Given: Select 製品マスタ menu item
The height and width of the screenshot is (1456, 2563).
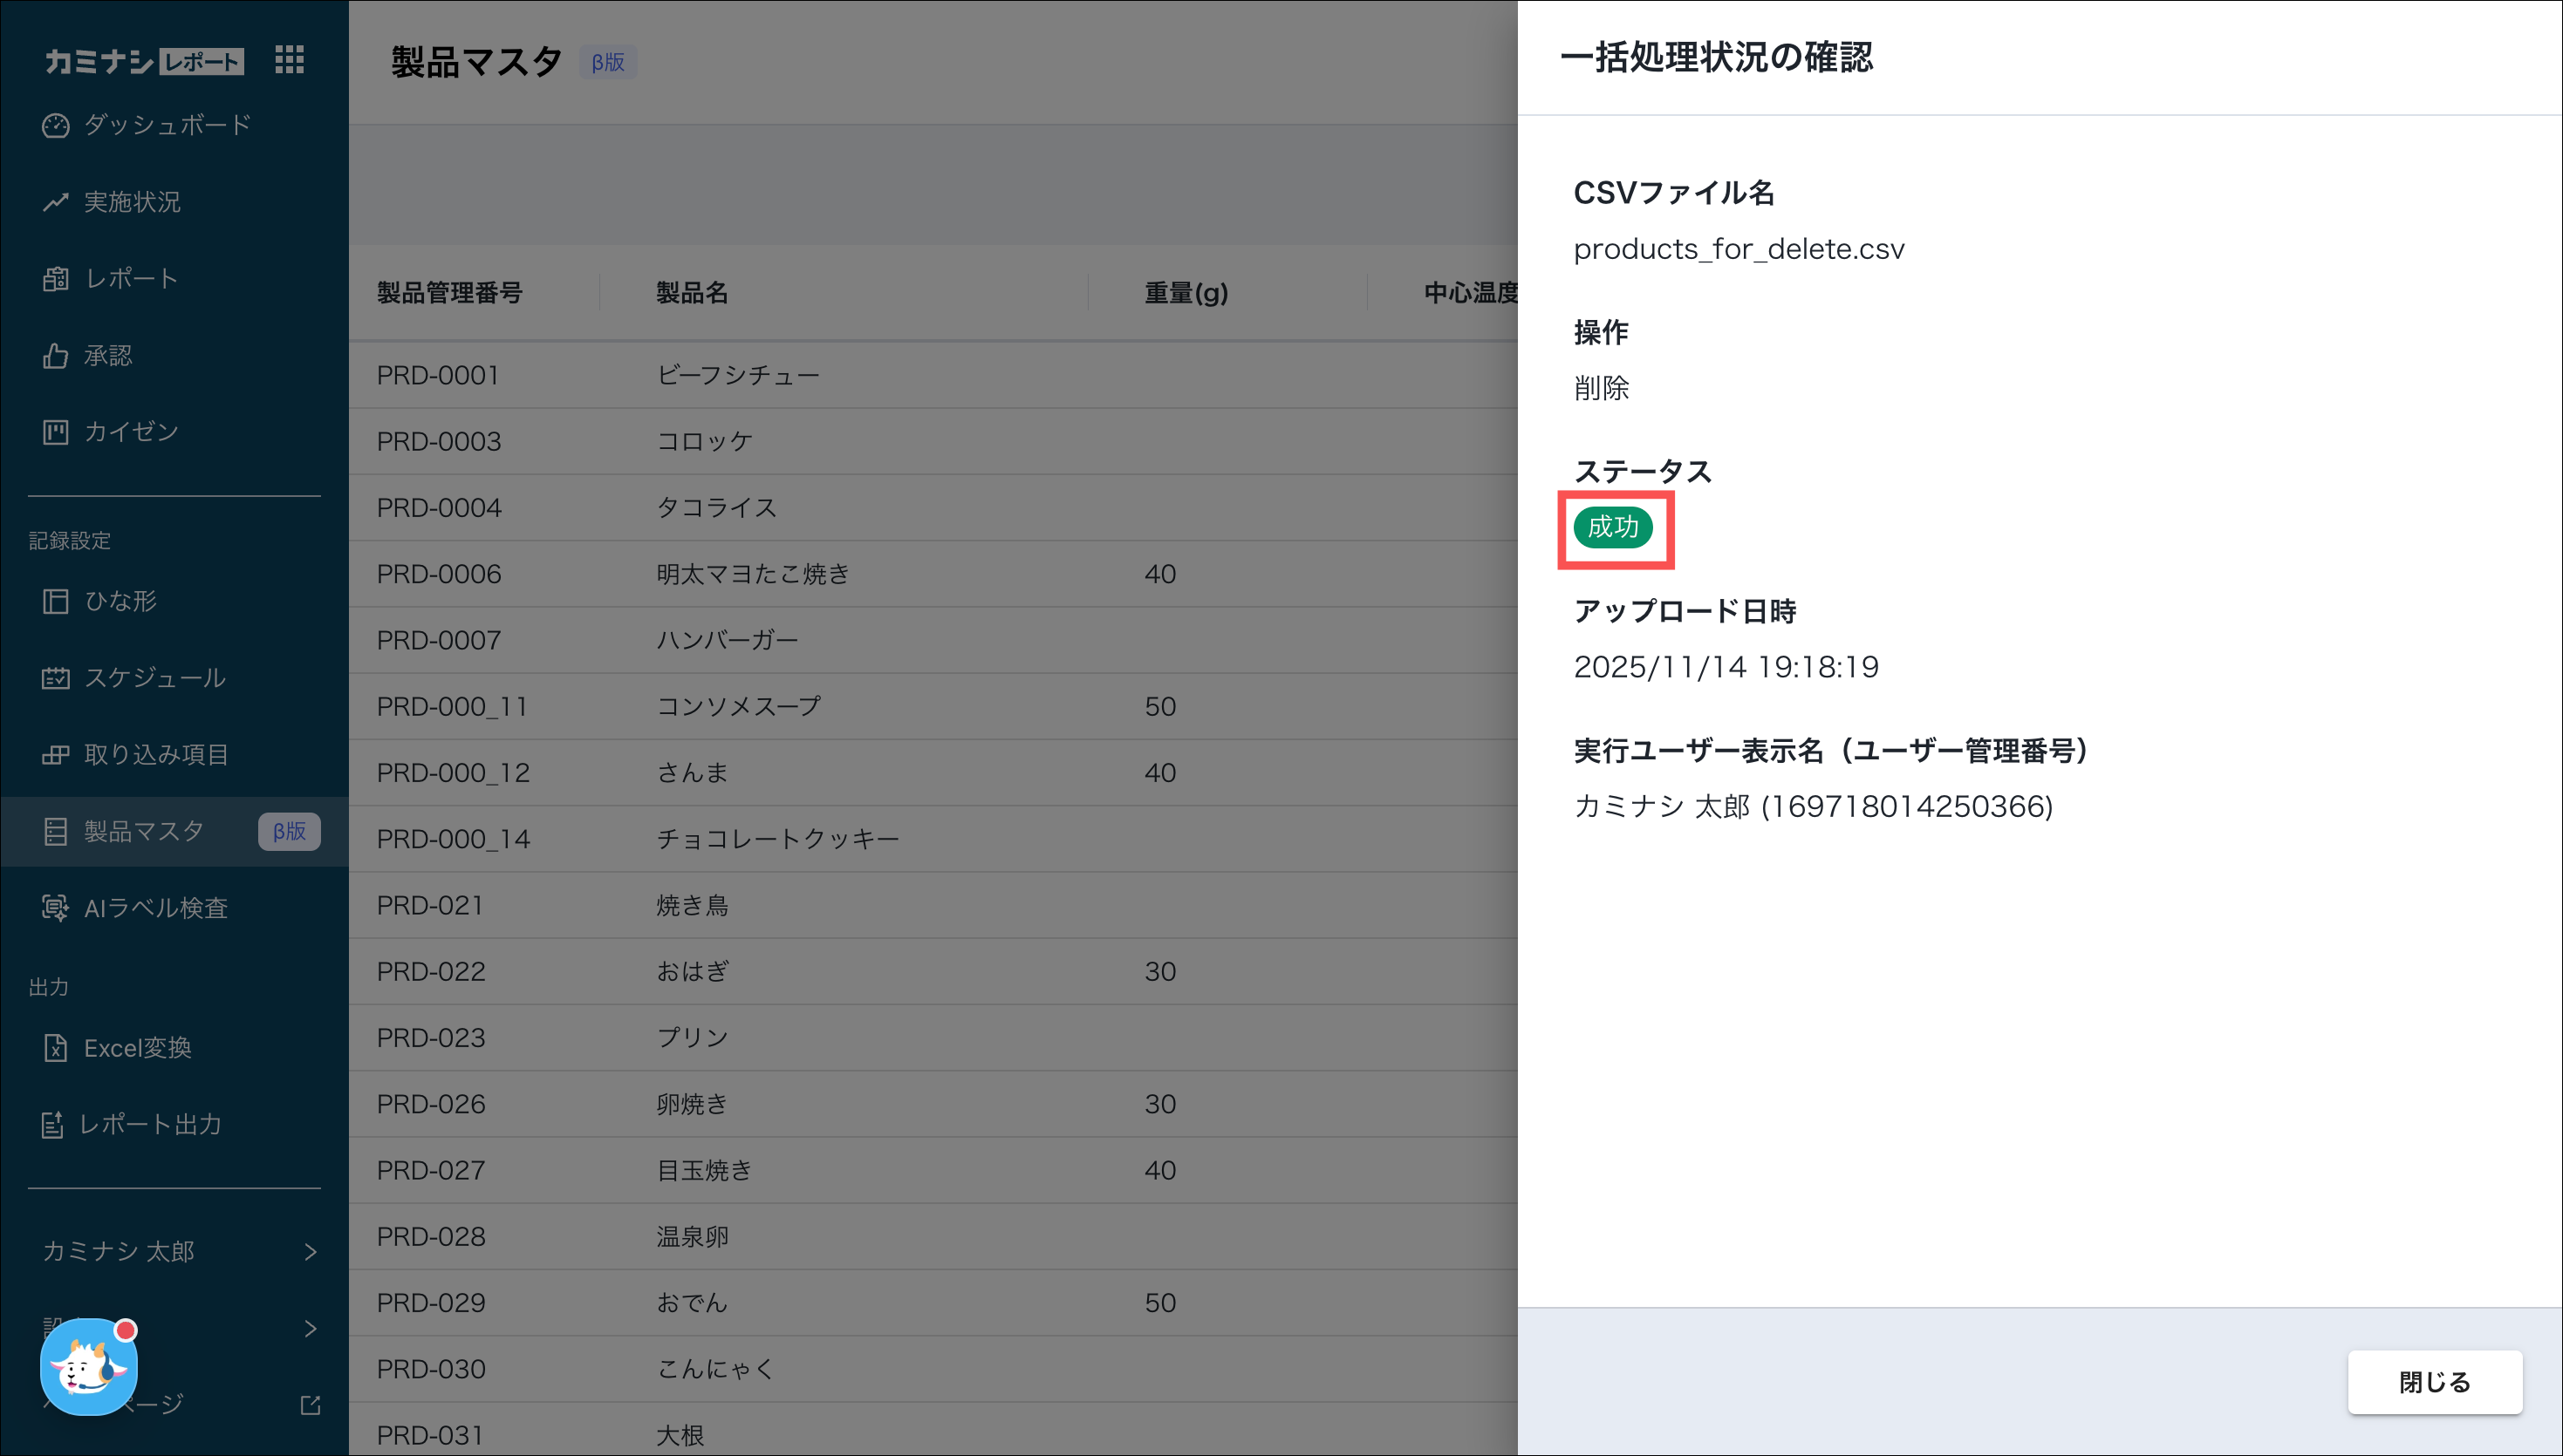Looking at the screenshot, I should click(x=144, y=832).
